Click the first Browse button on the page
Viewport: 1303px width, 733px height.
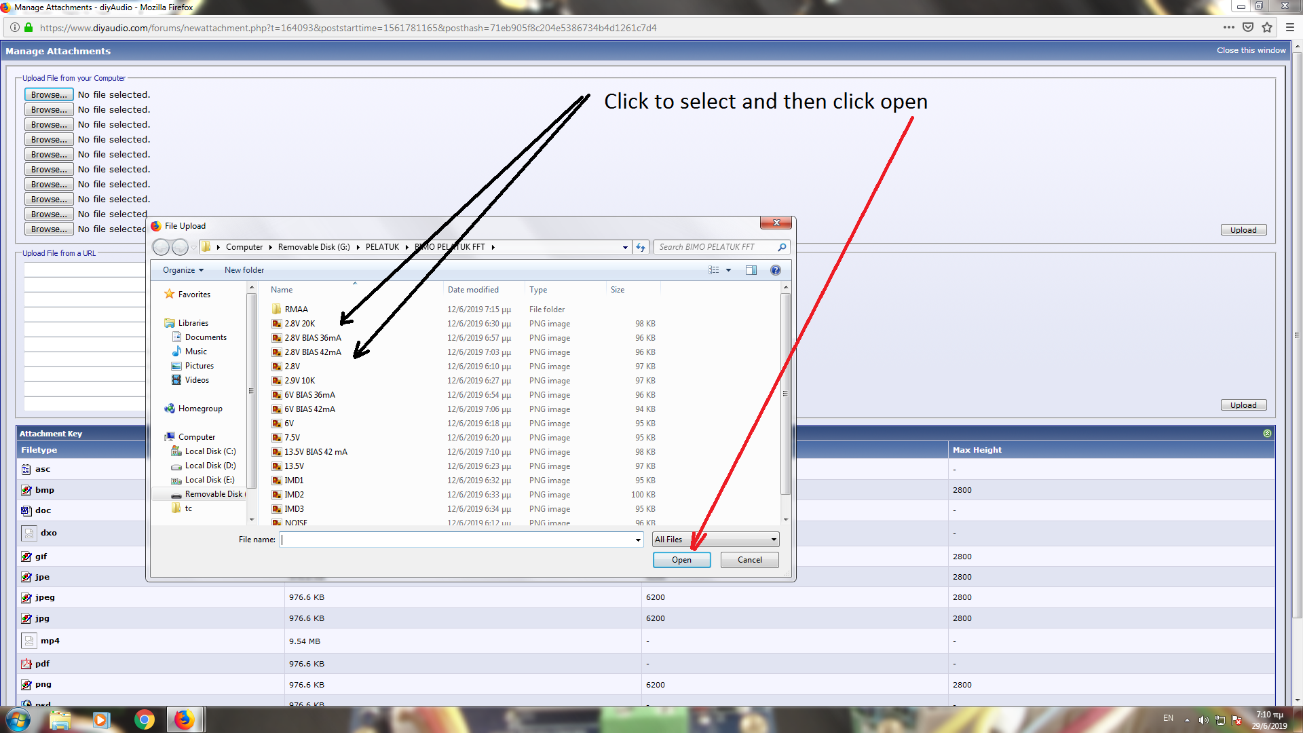49,94
